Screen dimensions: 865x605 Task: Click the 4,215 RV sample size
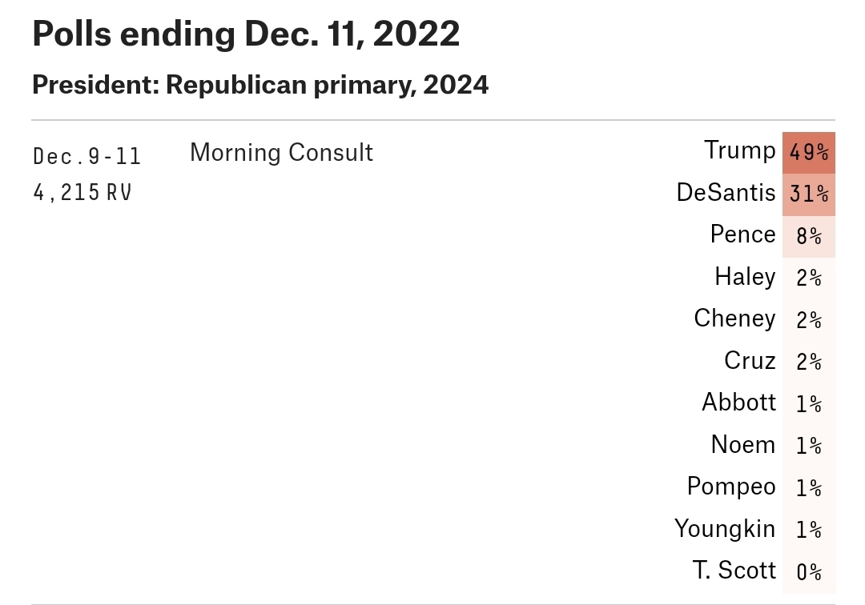tap(82, 193)
